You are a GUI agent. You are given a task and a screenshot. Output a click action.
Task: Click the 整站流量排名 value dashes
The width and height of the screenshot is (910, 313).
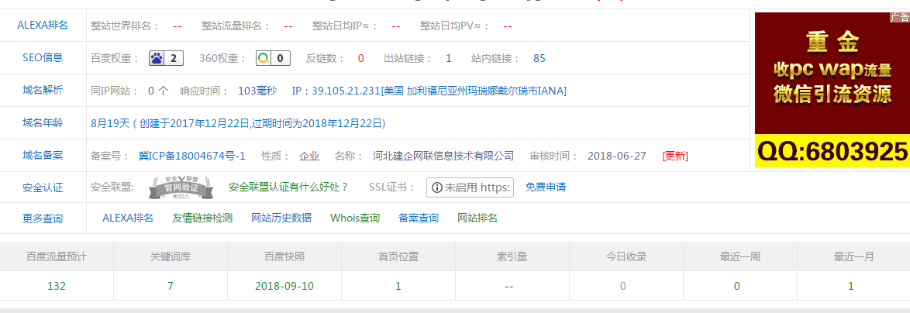(x=288, y=26)
